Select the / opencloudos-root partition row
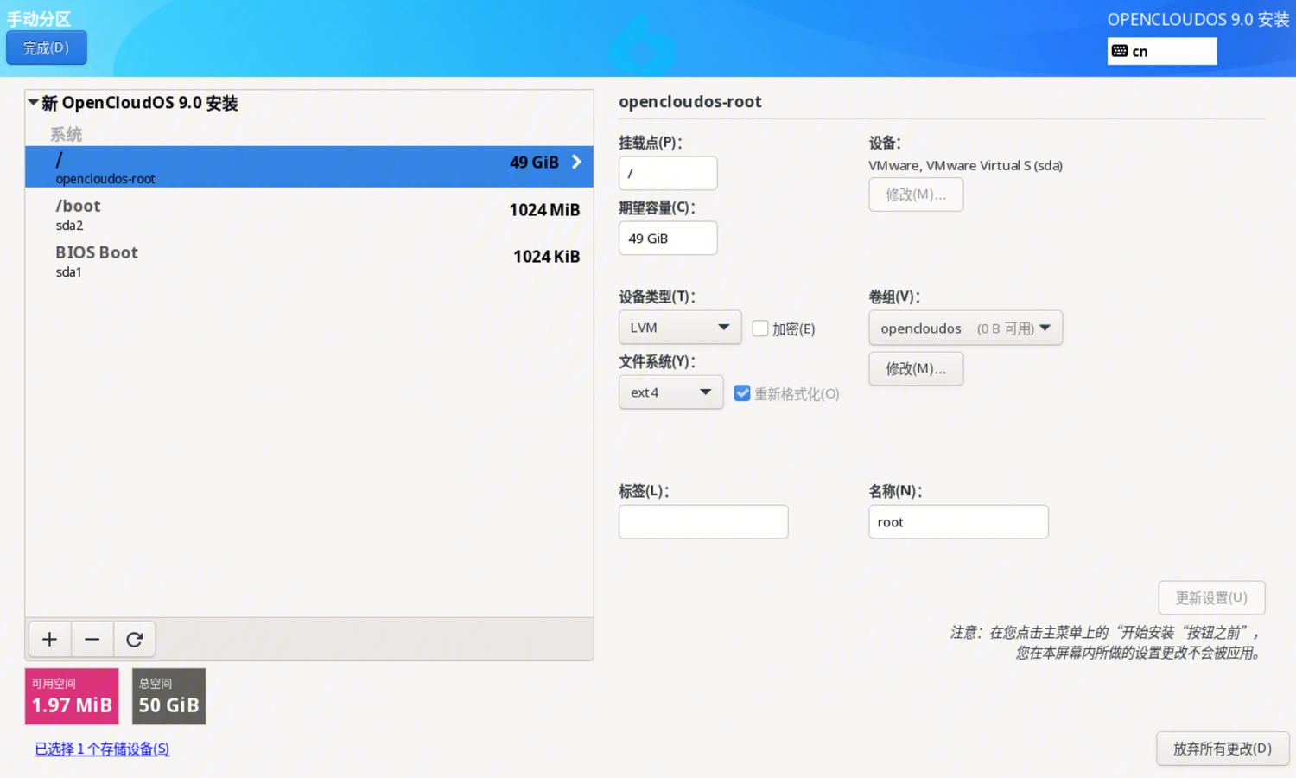This screenshot has height=778, width=1296. click(x=309, y=167)
